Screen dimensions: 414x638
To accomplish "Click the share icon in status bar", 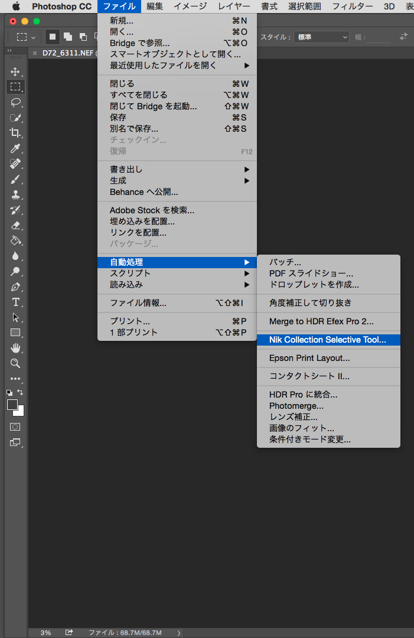I will [69, 632].
